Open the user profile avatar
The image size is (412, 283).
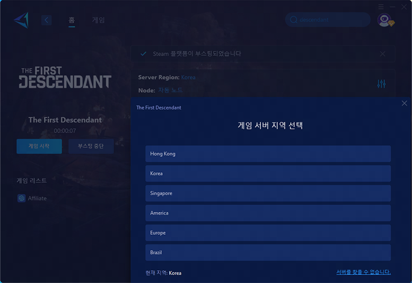(x=384, y=20)
